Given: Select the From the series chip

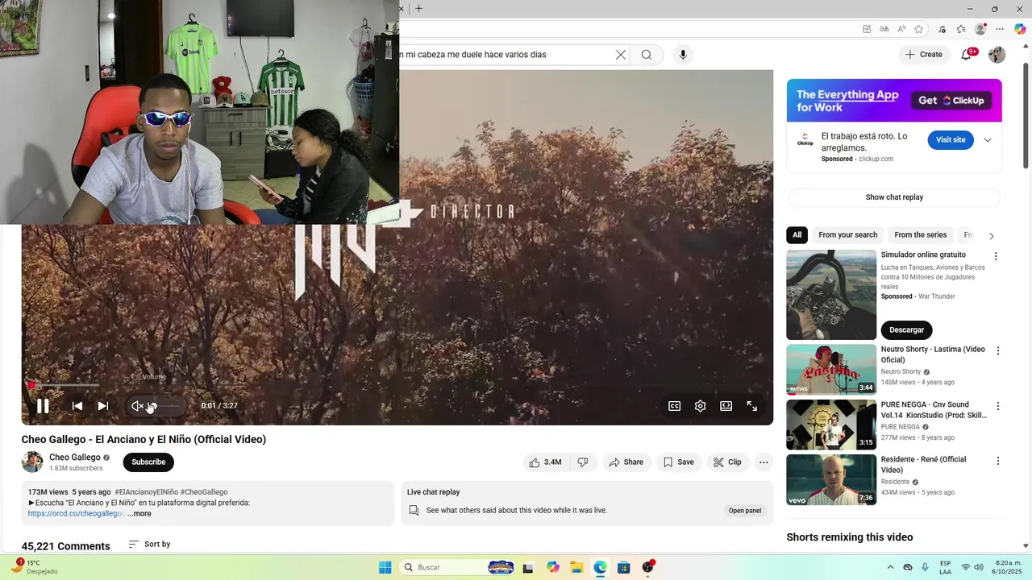Looking at the screenshot, I should (920, 235).
